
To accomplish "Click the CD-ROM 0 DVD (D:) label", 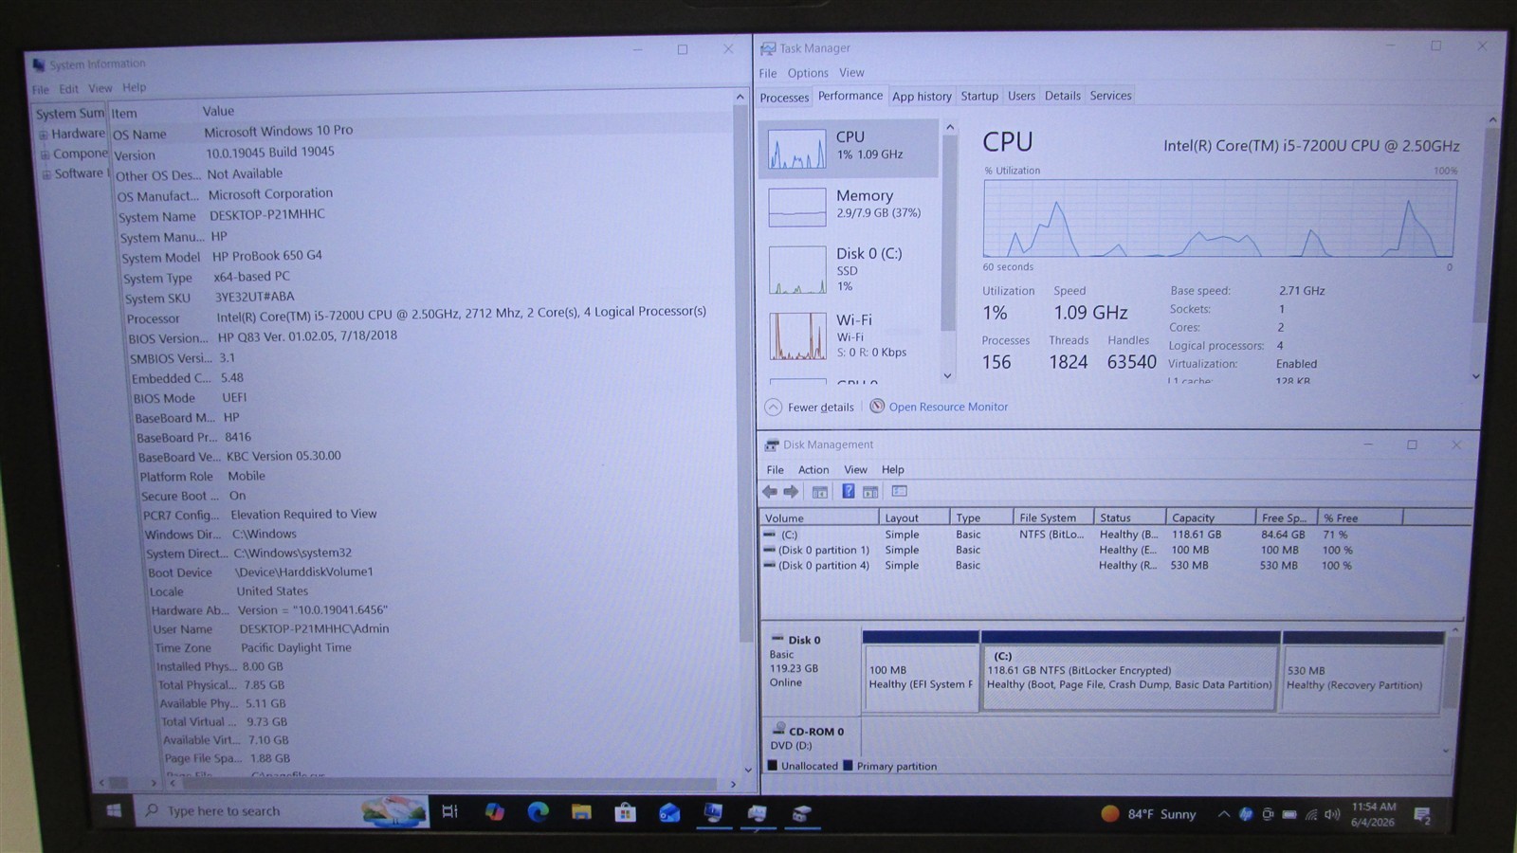I will click(811, 738).
